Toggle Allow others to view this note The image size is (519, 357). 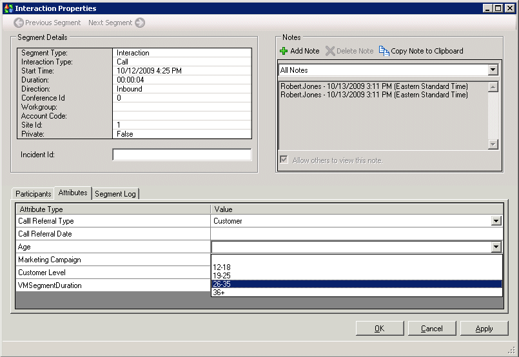coord(284,160)
